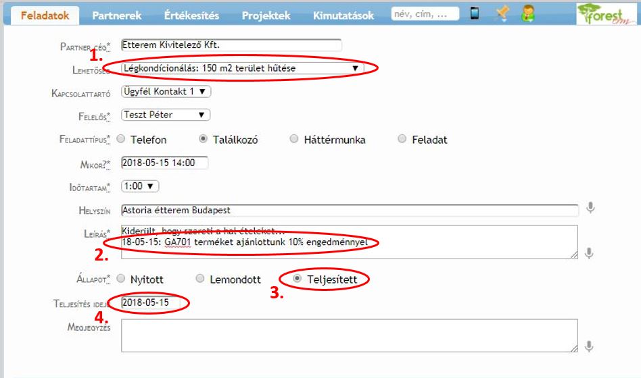Click microphone icon next to Megjegyzés textarea
The width and height of the screenshot is (641, 378).
(590, 346)
